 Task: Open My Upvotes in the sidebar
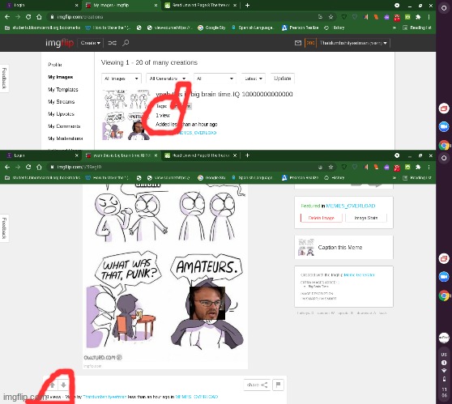(61, 114)
